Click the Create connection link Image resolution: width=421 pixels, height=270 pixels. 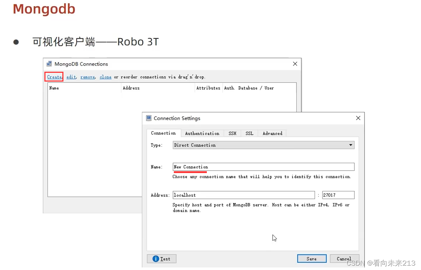(54, 77)
